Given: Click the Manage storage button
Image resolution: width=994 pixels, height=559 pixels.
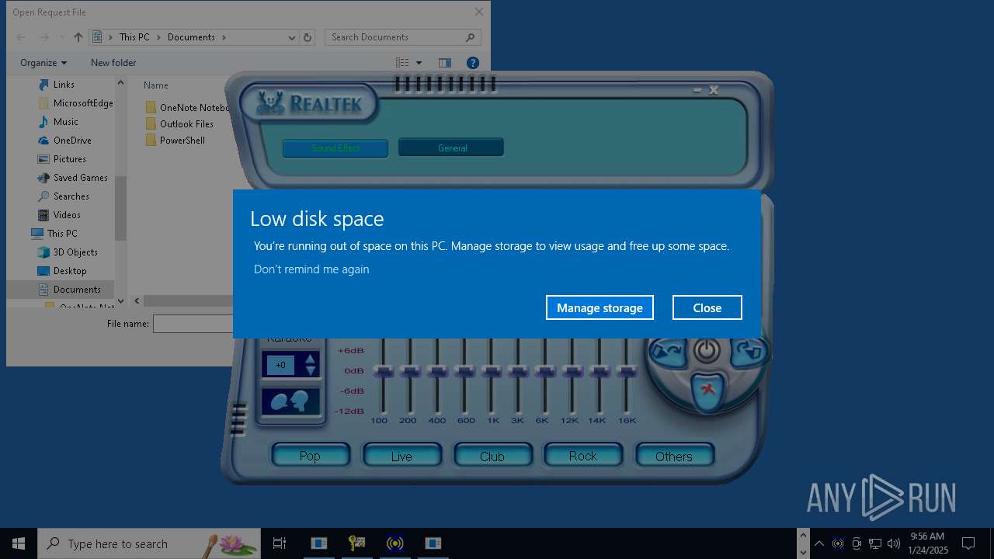Looking at the screenshot, I should click(x=600, y=307).
